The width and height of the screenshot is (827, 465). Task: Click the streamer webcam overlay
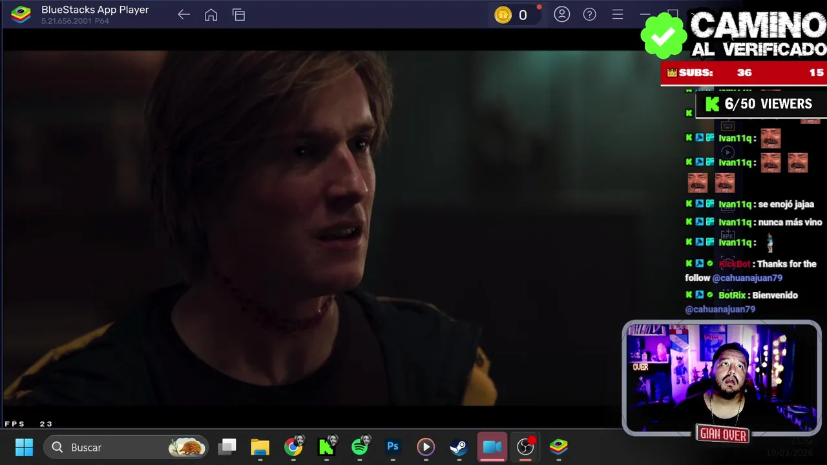pos(722,378)
